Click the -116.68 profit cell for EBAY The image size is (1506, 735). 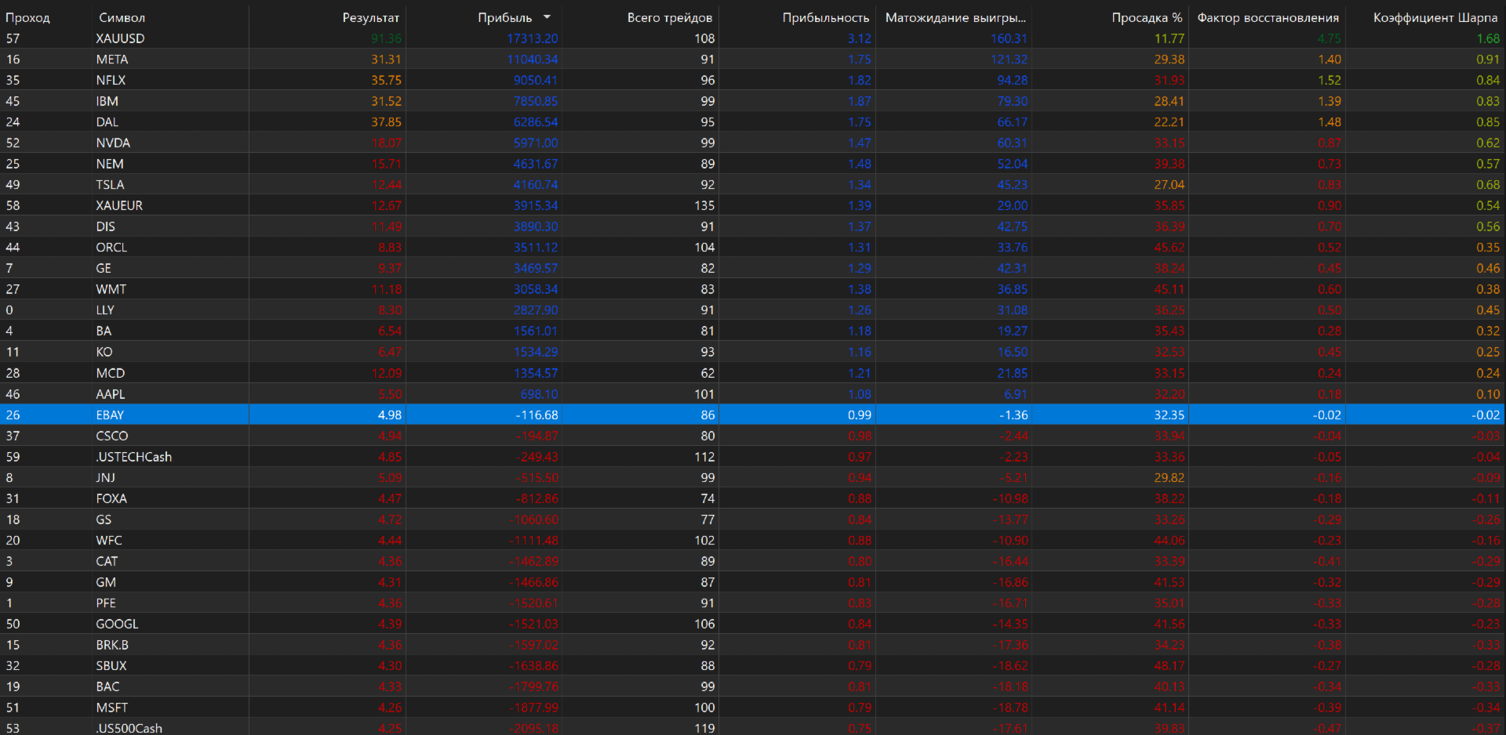click(x=537, y=415)
